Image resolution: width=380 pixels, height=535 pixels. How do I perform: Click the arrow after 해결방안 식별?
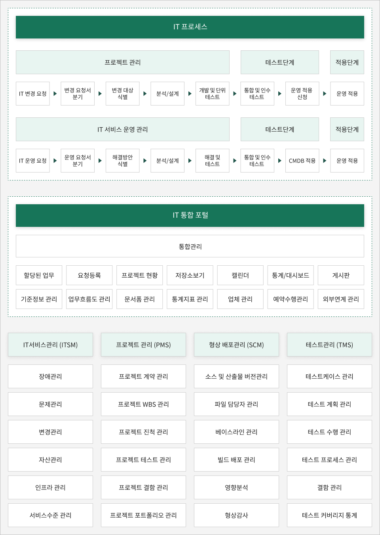click(145, 161)
